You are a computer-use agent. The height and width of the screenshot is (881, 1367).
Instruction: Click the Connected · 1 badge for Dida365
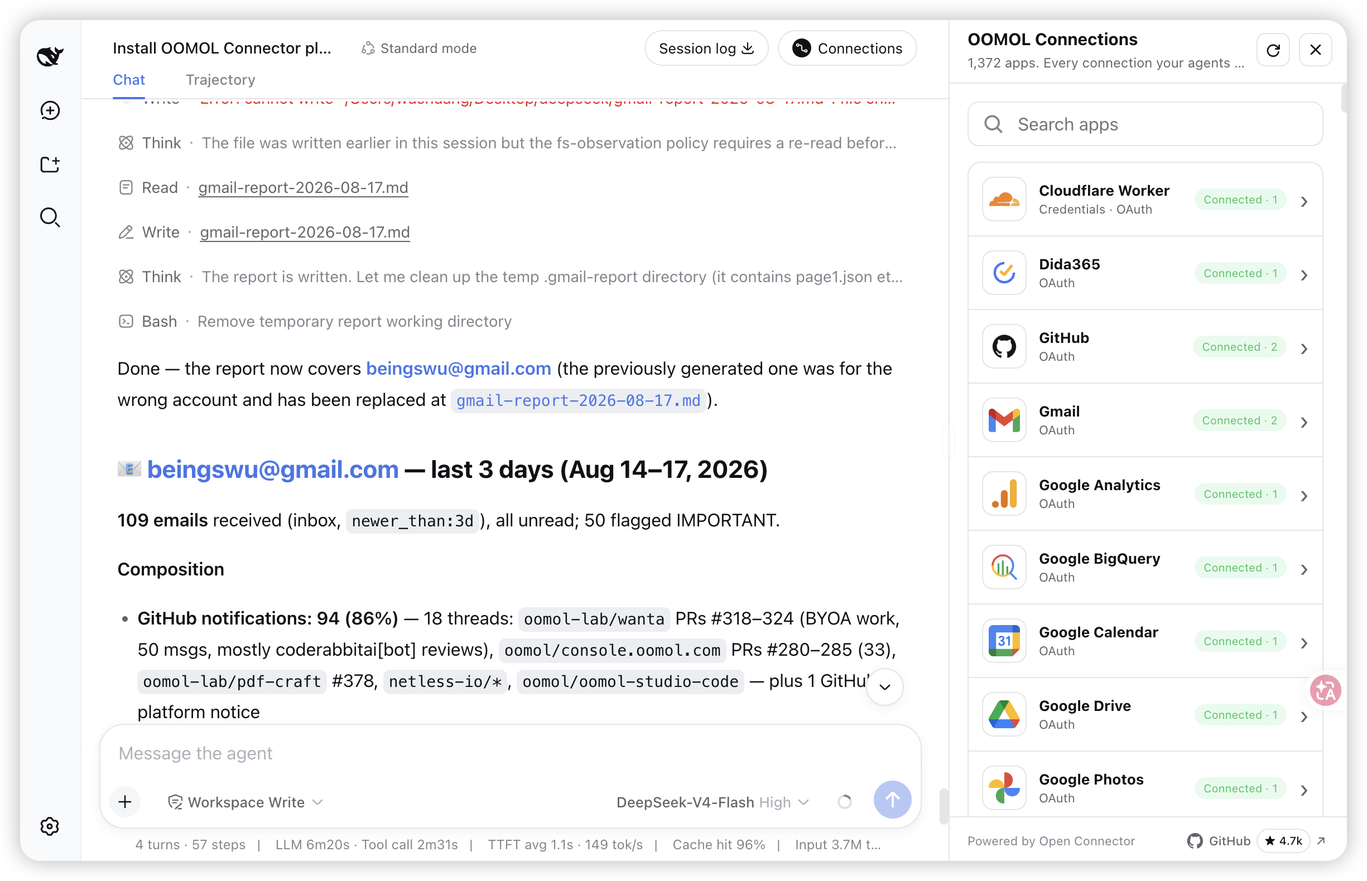point(1240,273)
